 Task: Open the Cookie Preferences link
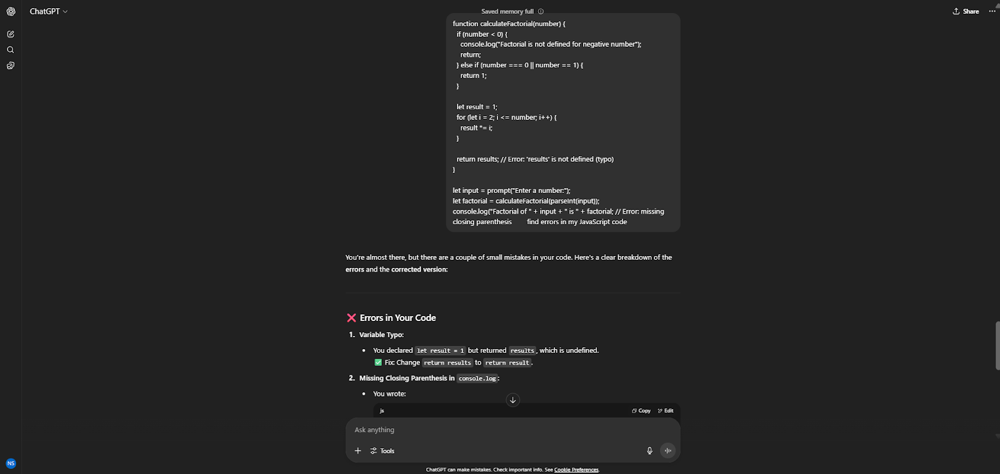click(576, 470)
